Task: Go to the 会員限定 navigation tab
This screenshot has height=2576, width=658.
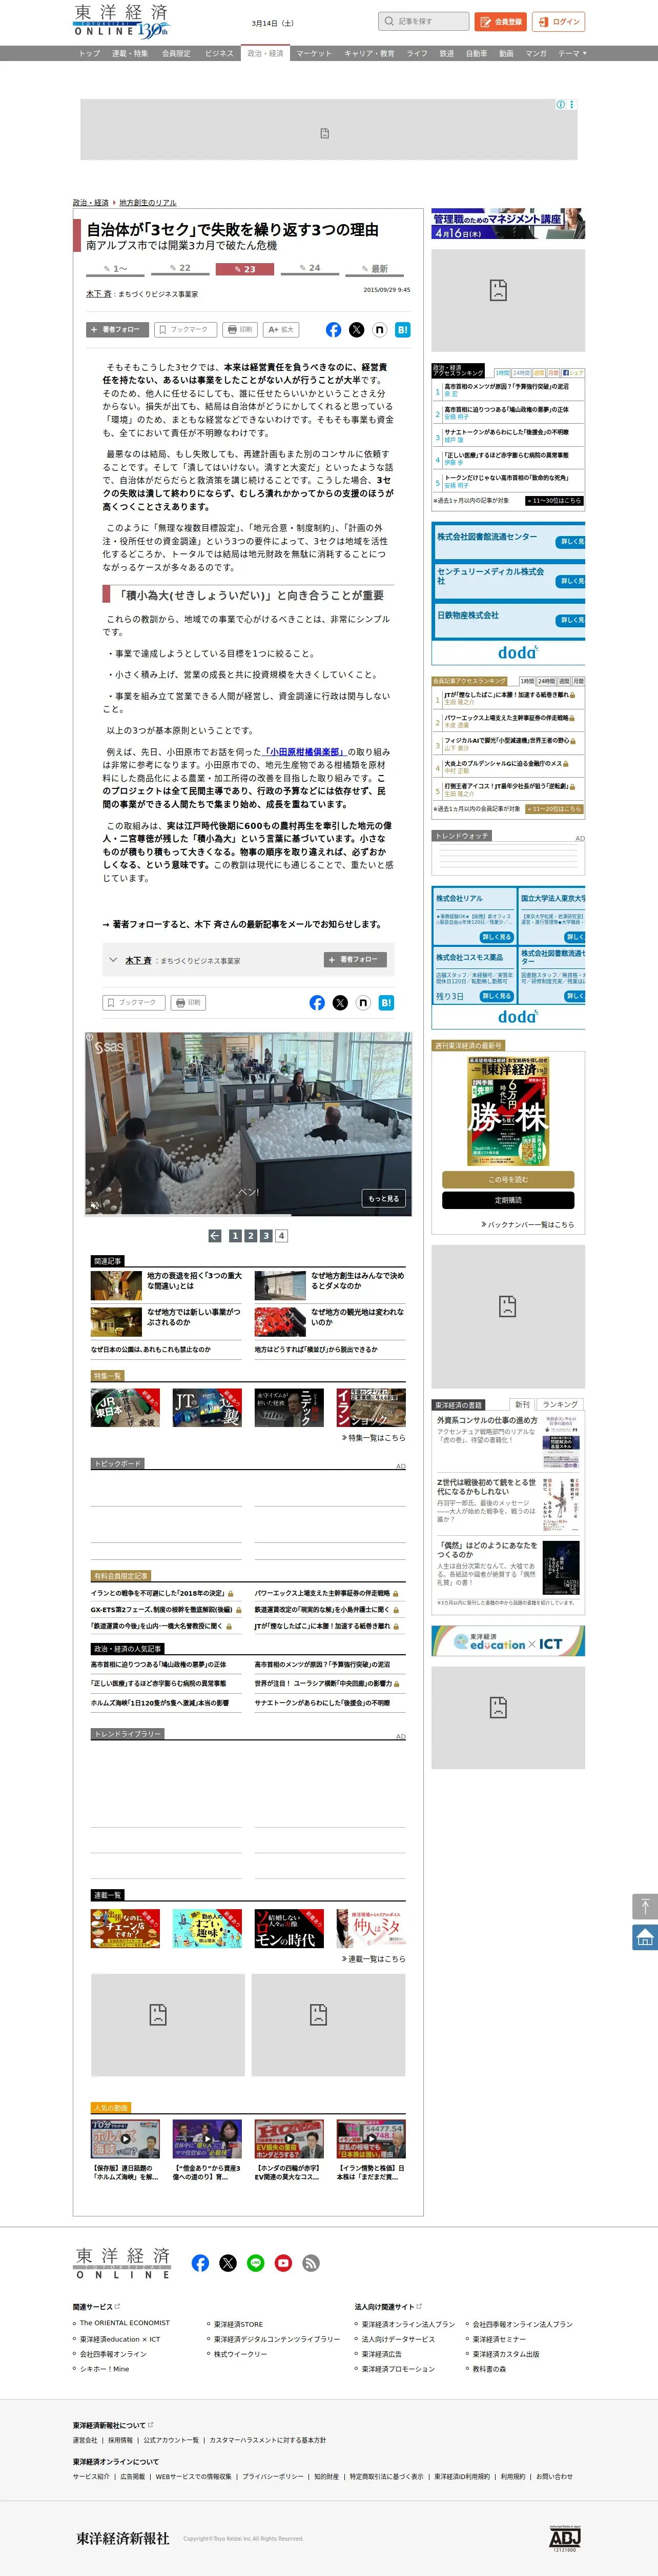Action: click(x=176, y=53)
